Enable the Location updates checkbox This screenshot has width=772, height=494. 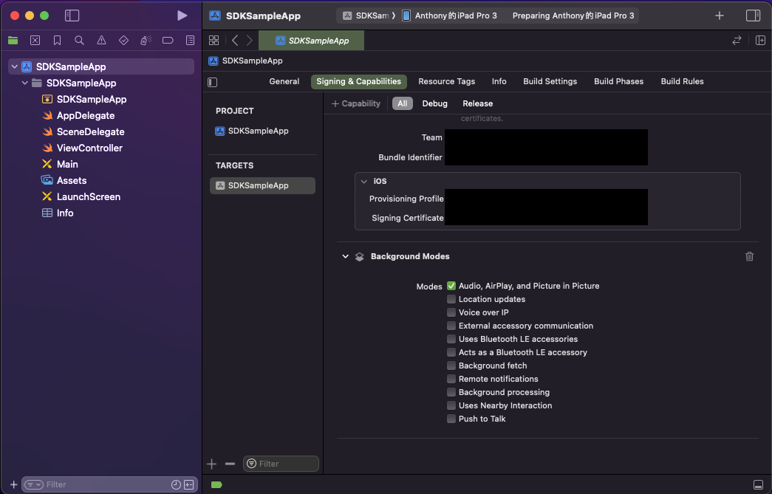click(x=451, y=299)
